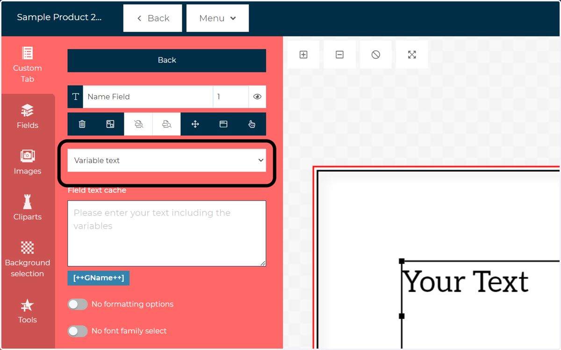Click the fullscreen expand arrows icon
Image resolution: width=561 pixels, height=350 pixels.
pyautogui.click(x=412, y=55)
